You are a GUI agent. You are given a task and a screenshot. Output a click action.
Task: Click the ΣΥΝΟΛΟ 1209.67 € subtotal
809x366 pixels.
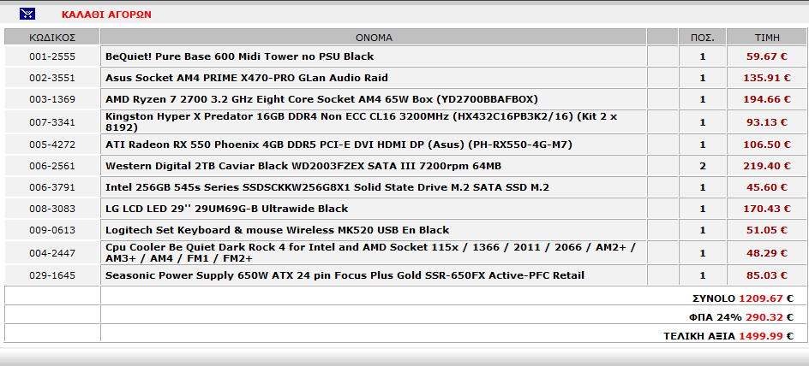(742, 298)
